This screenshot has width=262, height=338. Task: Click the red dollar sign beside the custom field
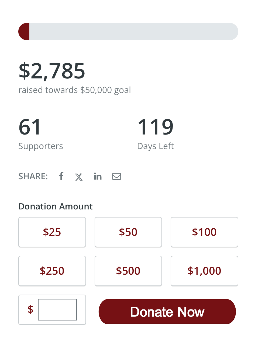tap(30, 309)
